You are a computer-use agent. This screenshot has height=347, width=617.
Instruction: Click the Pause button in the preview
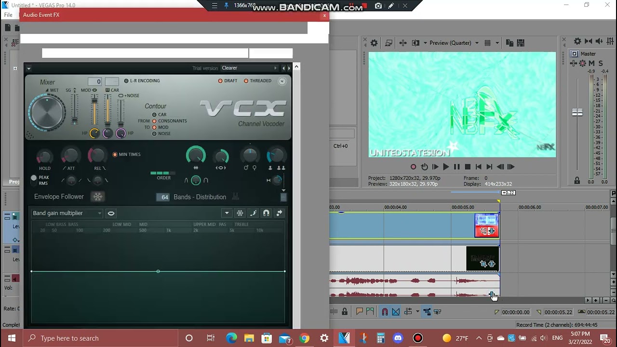coord(457,167)
